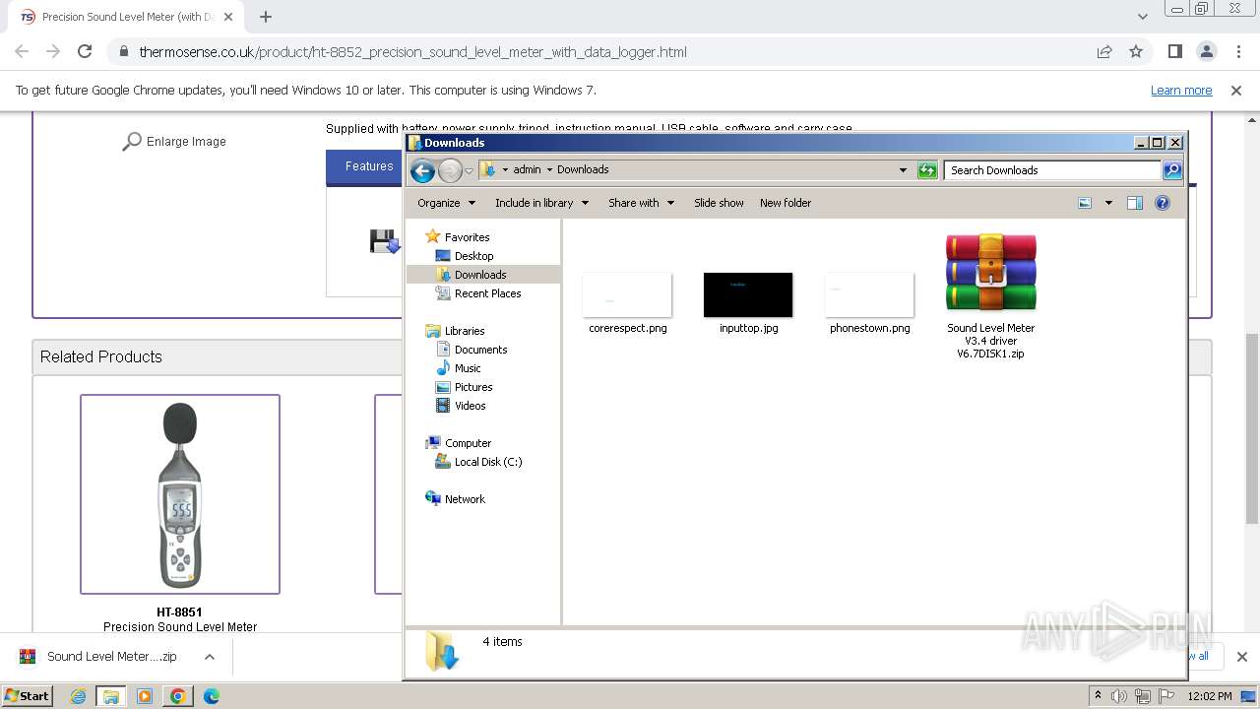The width and height of the screenshot is (1260, 709).
Task: Open Documents library
Action: [480, 350]
